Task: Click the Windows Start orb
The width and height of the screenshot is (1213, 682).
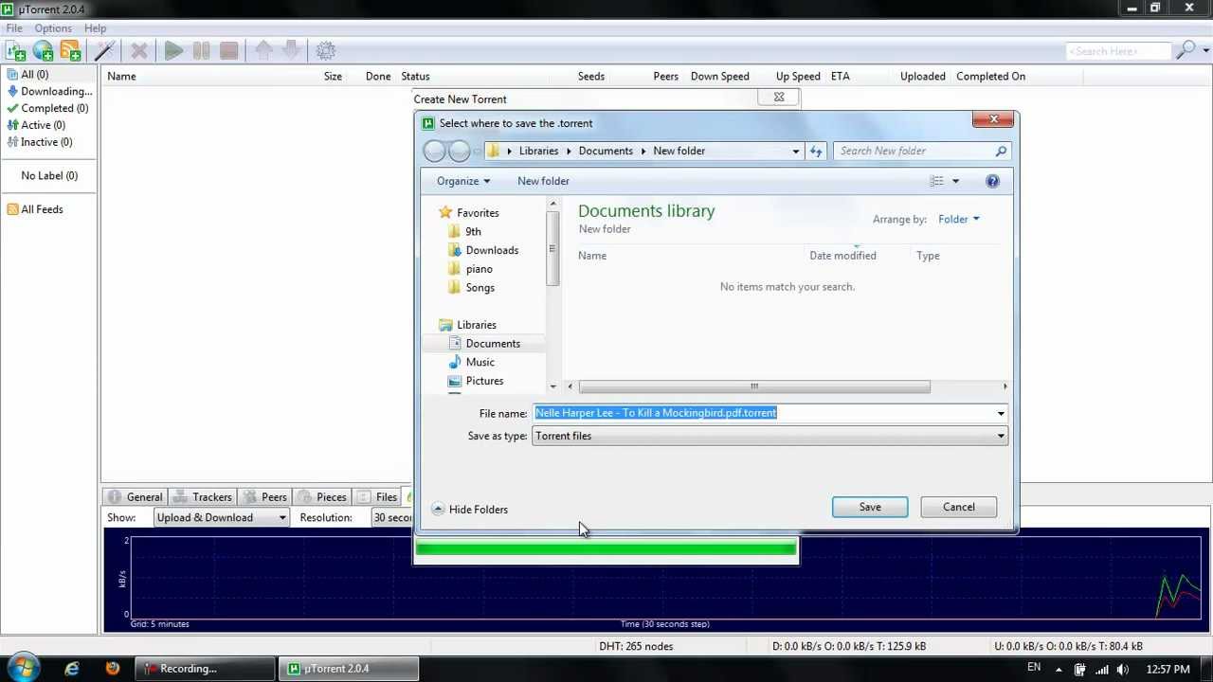Action: [22, 668]
